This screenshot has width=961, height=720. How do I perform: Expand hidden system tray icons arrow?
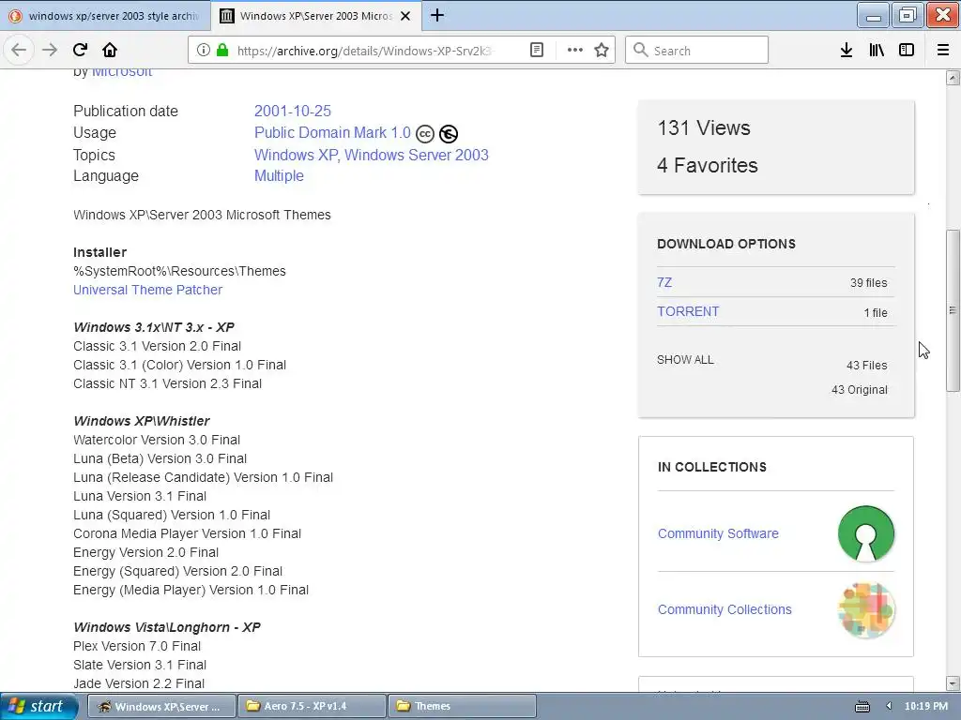coord(889,706)
